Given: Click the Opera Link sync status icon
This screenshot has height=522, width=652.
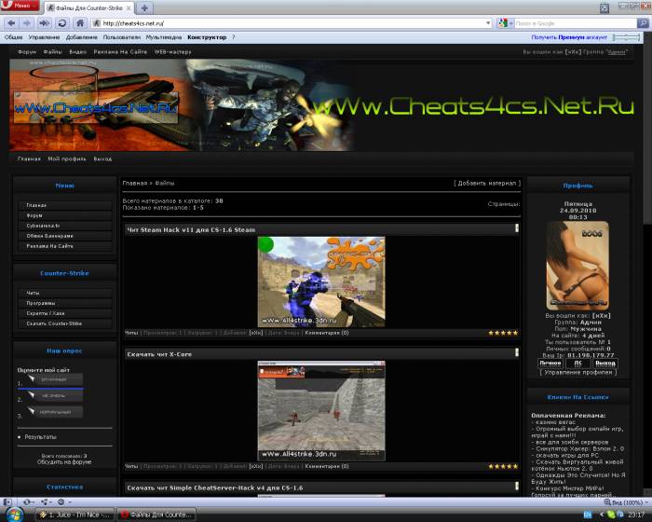Looking at the screenshot, I should pos(28,502).
